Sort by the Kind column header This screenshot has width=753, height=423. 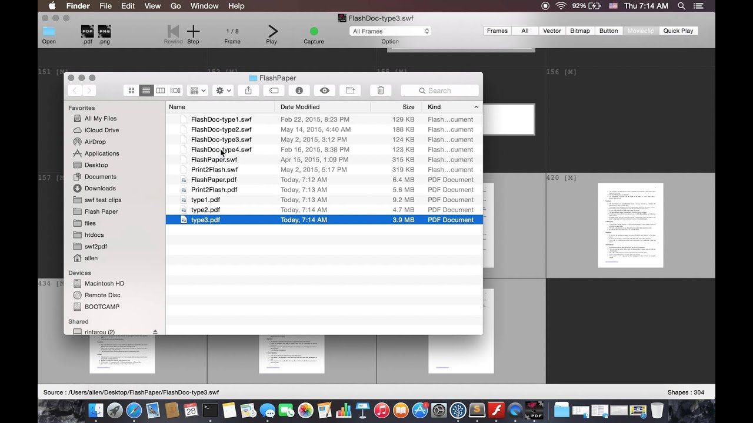tap(452, 107)
